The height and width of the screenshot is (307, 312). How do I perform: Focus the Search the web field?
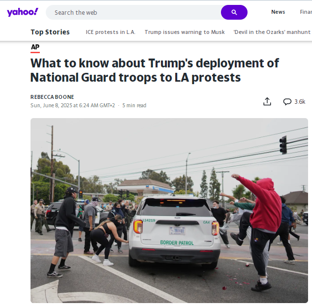(x=133, y=12)
